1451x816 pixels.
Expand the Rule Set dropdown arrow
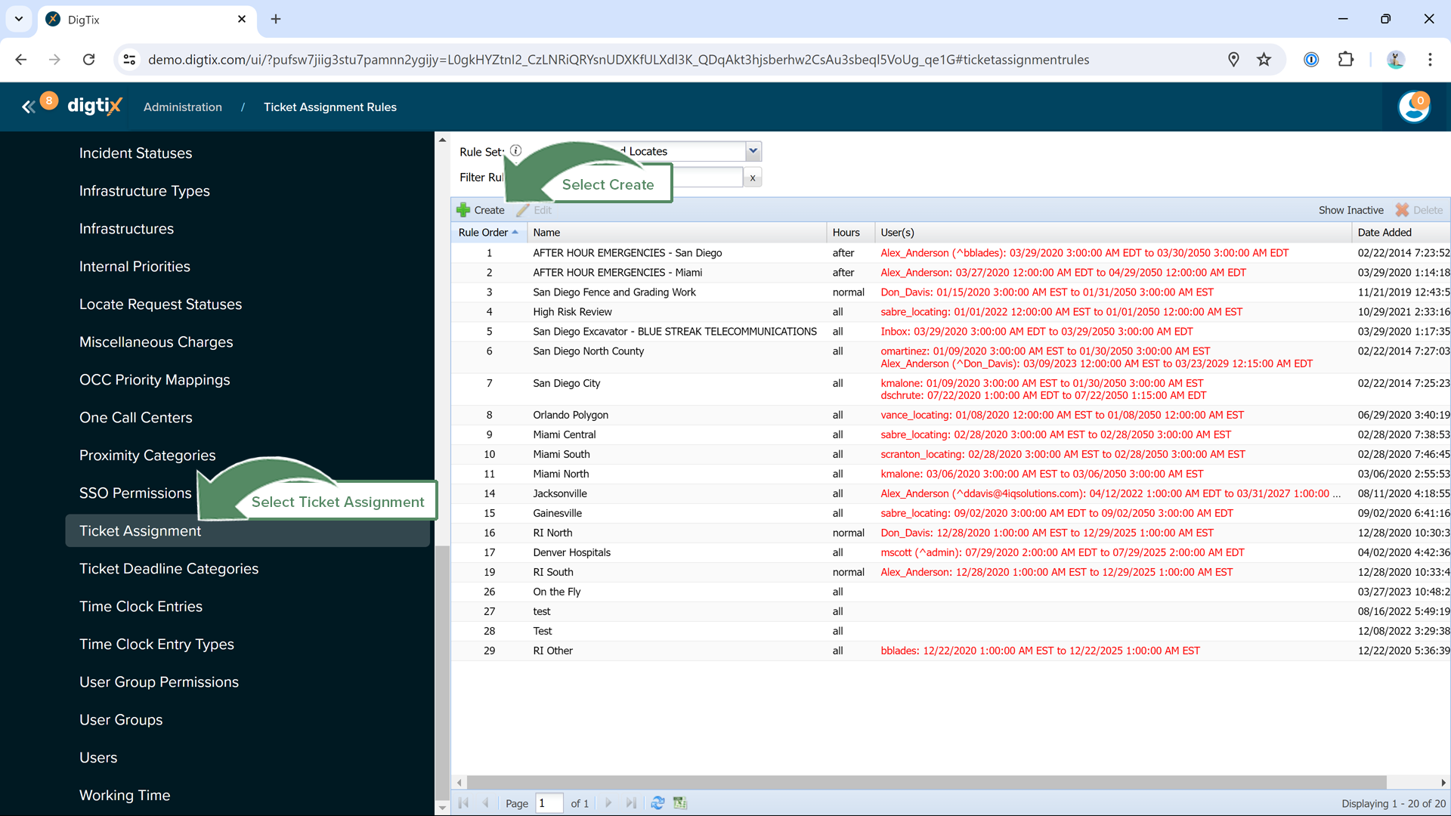point(753,151)
